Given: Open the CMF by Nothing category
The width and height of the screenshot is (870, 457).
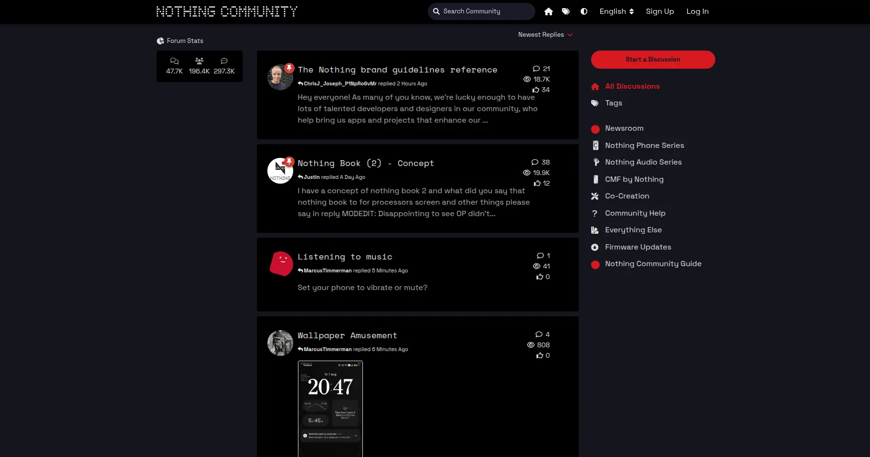Looking at the screenshot, I should [634, 179].
